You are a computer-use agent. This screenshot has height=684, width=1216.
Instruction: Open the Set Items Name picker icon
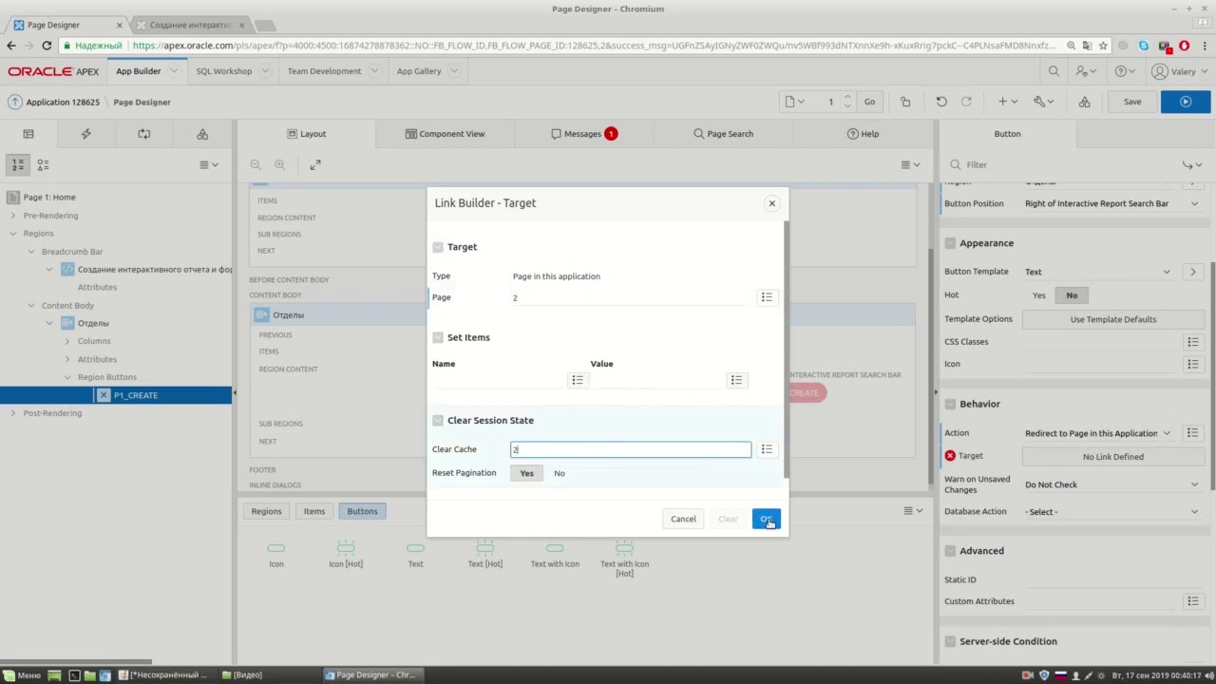coord(577,380)
